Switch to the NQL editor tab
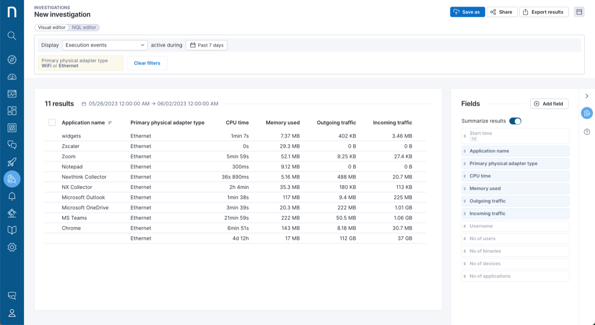The width and height of the screenshot is (595, 325). point(84,27)
